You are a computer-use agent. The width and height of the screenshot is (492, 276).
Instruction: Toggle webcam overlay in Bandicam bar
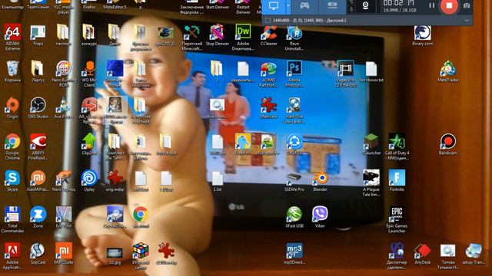pos(365,5)
